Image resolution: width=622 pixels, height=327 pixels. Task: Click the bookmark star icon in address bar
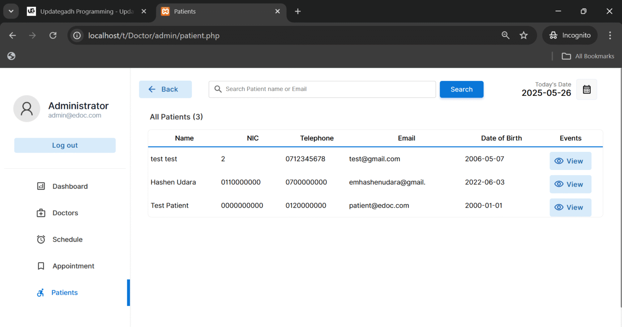524,36
